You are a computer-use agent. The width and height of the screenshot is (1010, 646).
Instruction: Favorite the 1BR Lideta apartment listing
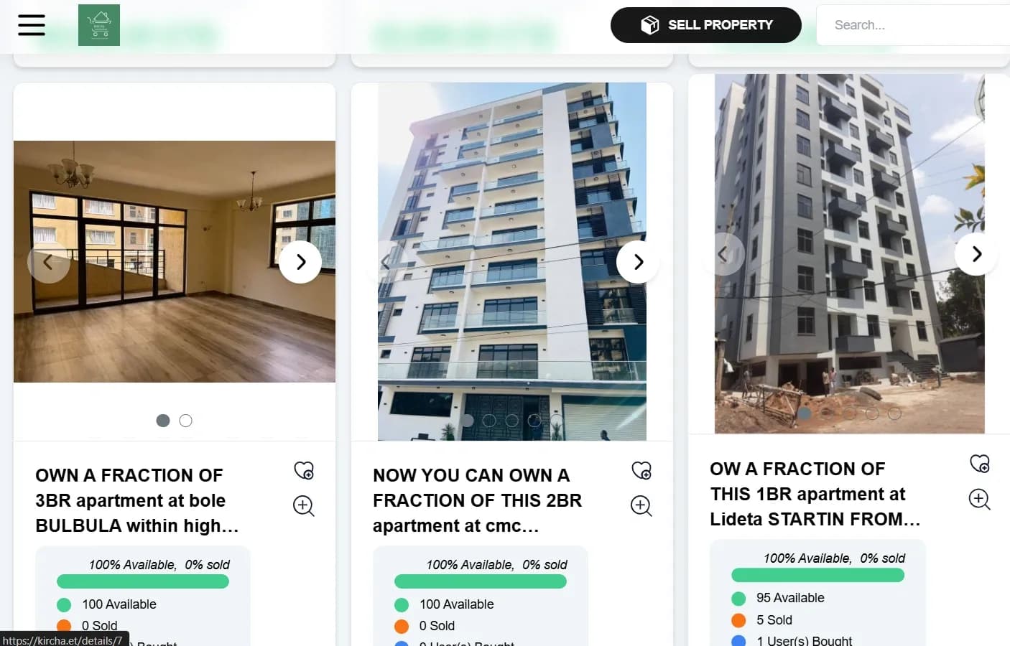click(980, 464)
